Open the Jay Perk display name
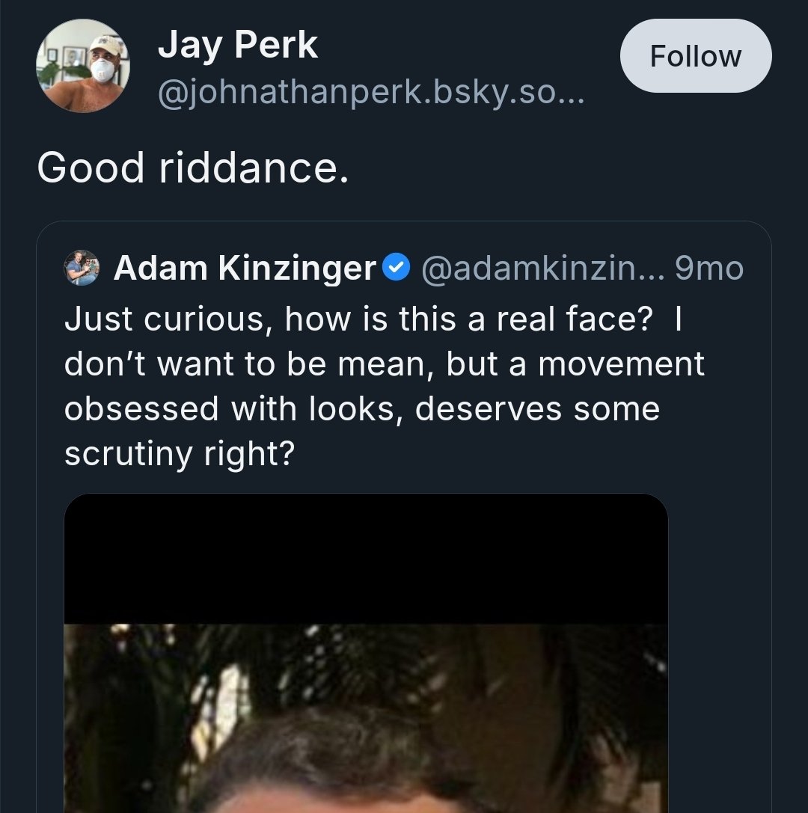Image resolution: width=808 pixels, height=813 pixels. pyautogui.click(x=238, y=46)
